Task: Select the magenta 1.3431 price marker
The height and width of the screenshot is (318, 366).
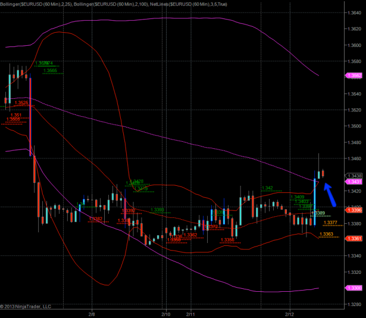Action: coord(354,181)
